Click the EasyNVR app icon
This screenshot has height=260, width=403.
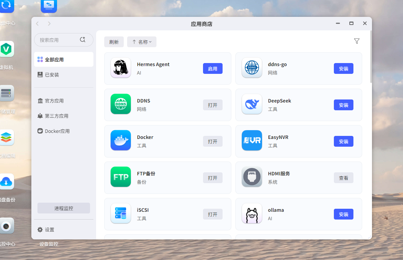[252, 141]
